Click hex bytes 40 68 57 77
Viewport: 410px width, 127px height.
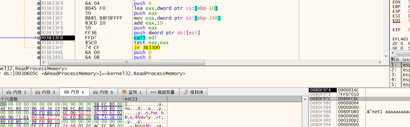coord(45,117)
